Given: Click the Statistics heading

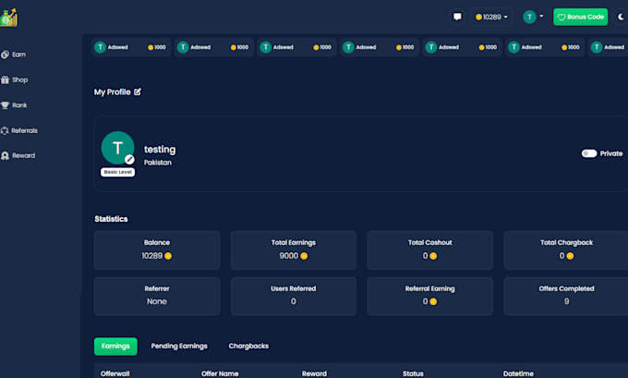Looking at the screenshot, I should pos(111,219).
